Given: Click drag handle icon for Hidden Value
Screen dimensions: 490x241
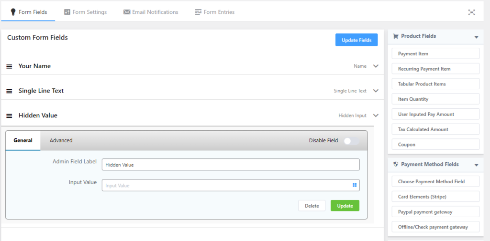Looking at the screenshot, I should pyautogui.click(x=9, y=116).
